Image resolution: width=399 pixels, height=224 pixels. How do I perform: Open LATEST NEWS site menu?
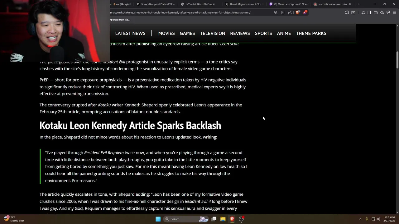pos(130,33)
